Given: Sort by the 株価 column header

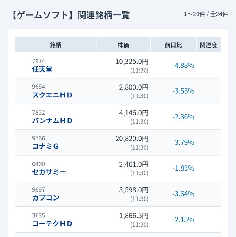Looking at the screenshot, I should (x=124, y=45).
